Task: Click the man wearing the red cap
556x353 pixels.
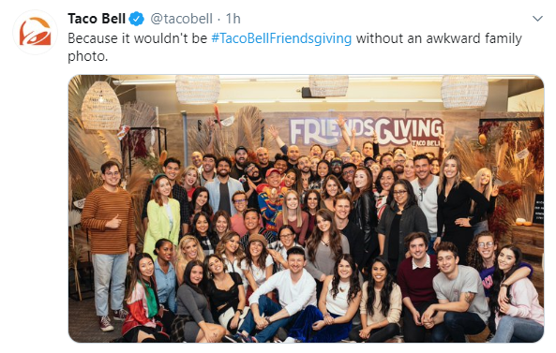Action: pos(271,199)
